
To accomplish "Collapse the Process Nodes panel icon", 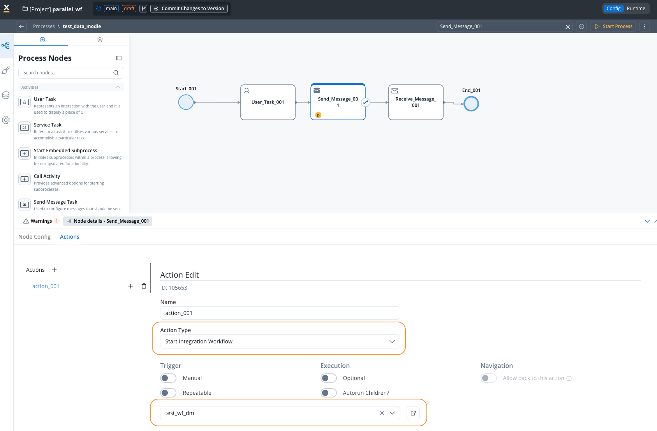I will click(x=119, y=58).
